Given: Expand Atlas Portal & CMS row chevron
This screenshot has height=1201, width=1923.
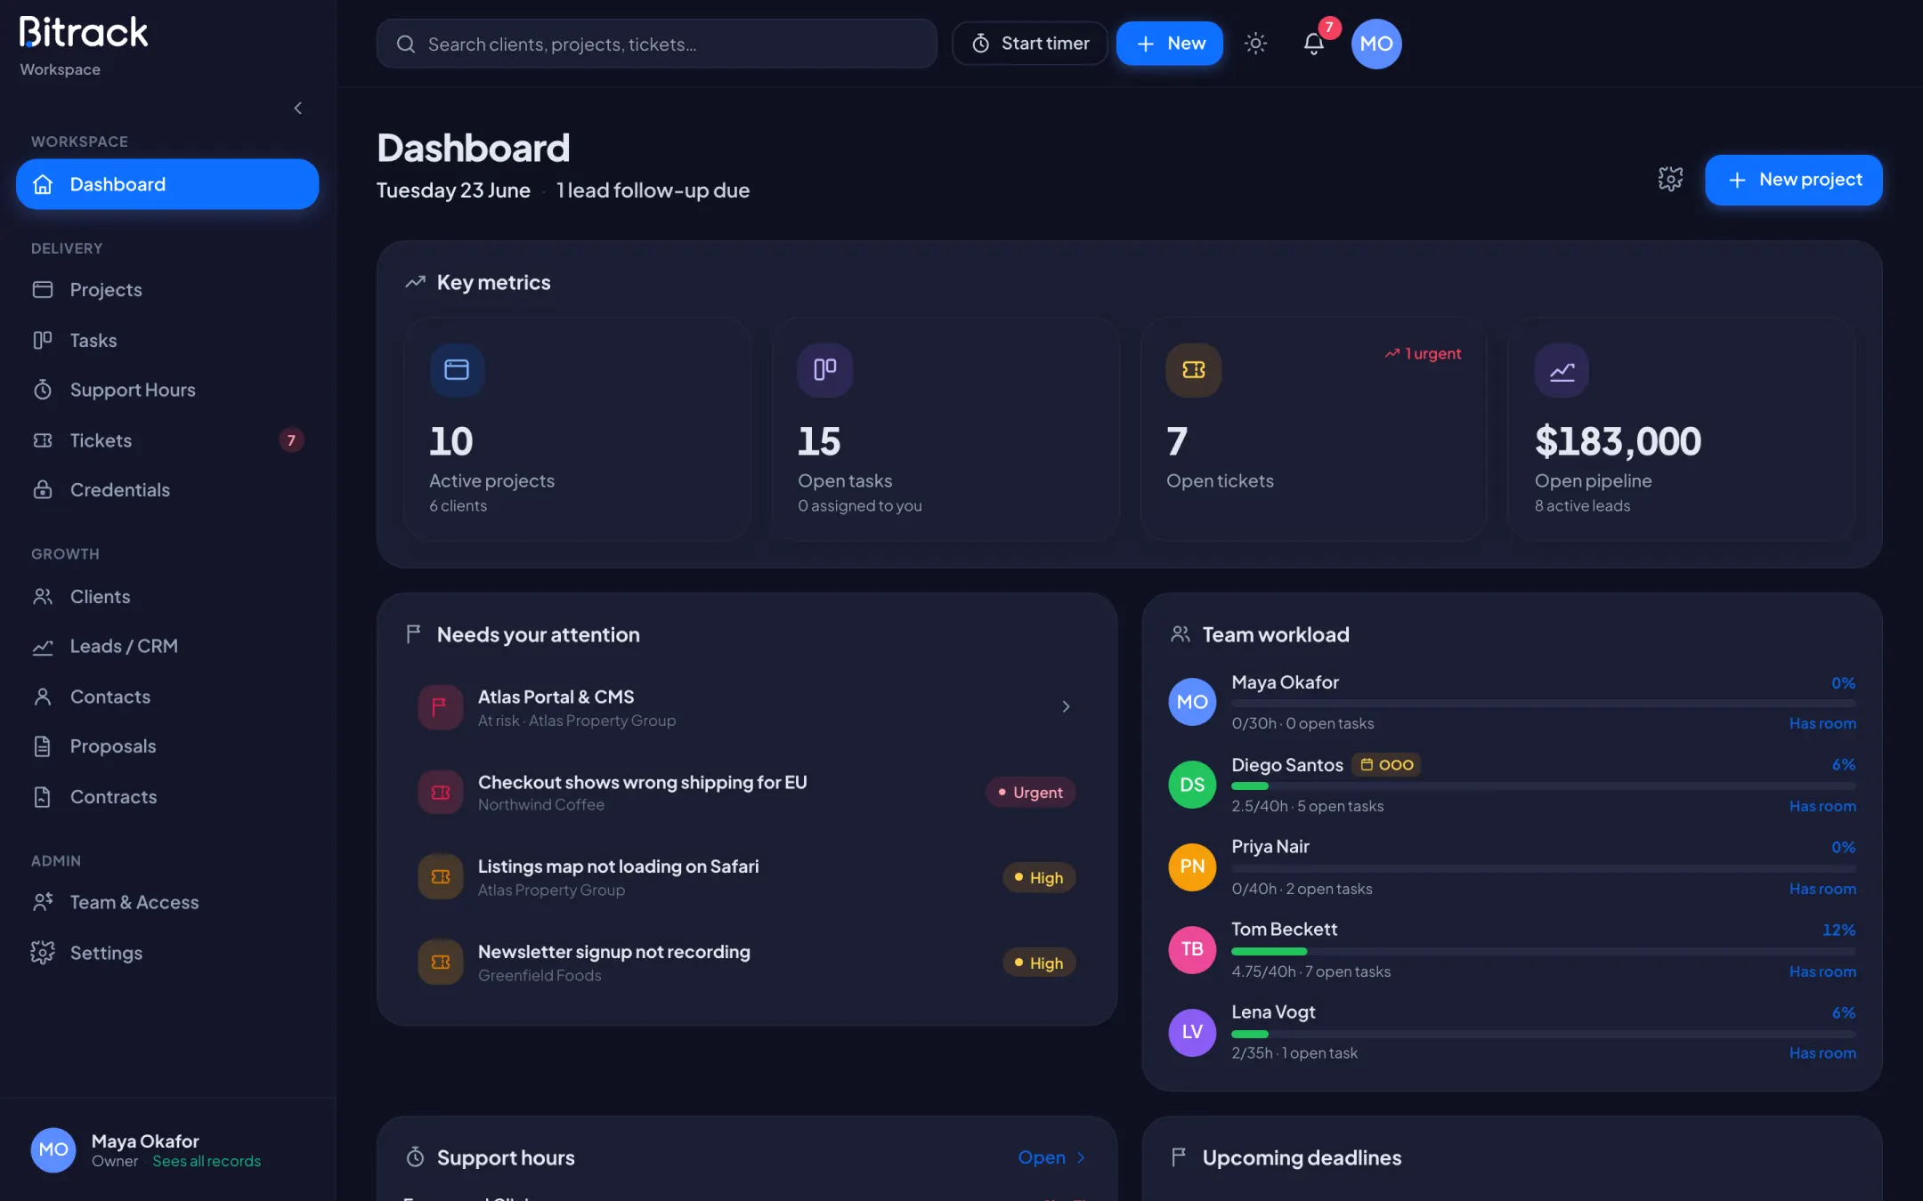Looking at the screenshot, I should click(x=1066, y=707).
